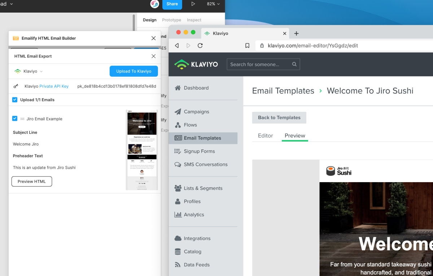Click the browser back arrow

click(x=177, y=46)
